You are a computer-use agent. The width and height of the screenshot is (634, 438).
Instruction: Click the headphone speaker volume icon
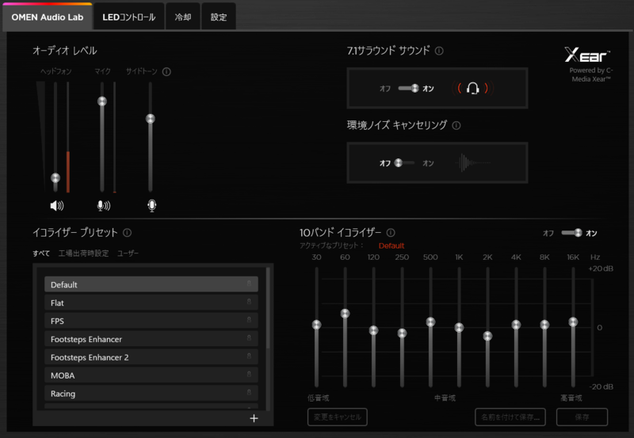(56, 206)
